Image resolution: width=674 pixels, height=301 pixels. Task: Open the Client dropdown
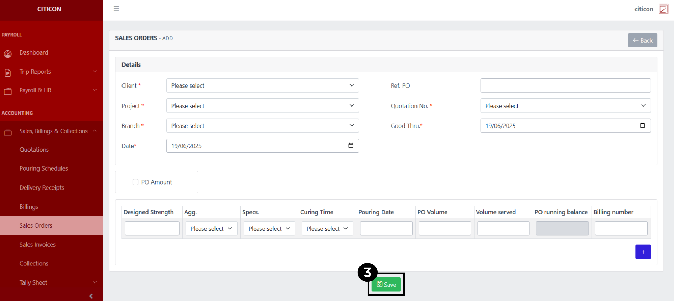click(x=262, y=85)
